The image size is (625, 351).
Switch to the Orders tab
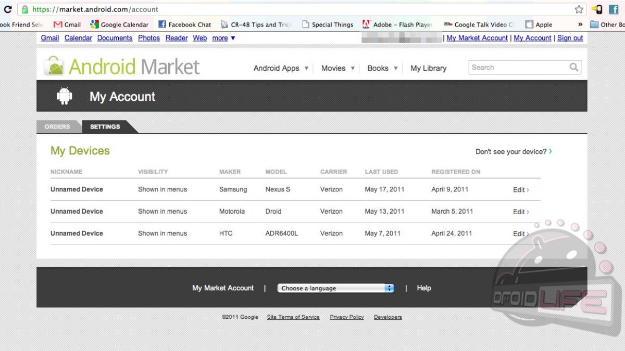click(x=57, y=127)
